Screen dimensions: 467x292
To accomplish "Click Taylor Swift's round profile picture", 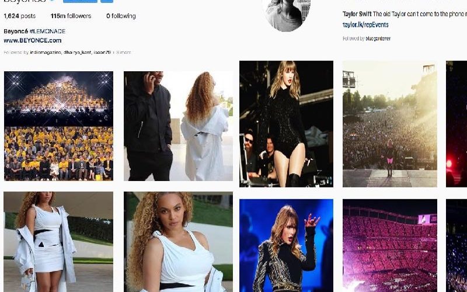I will pos(286,15).
